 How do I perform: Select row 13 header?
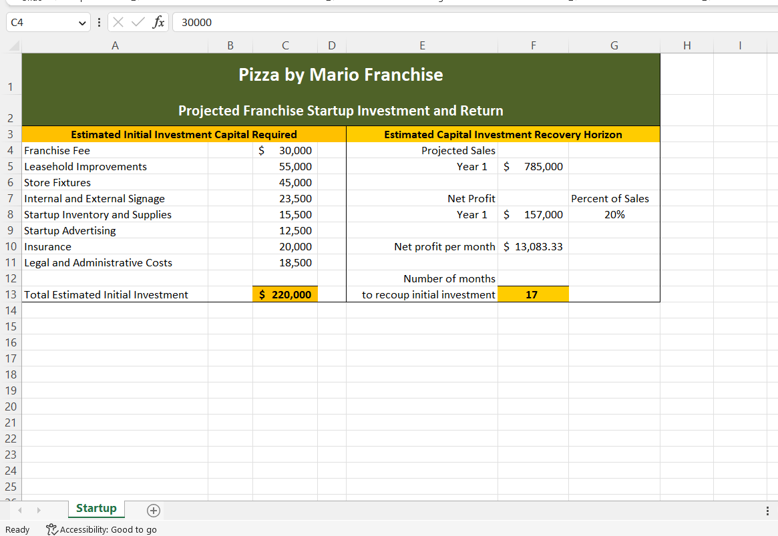pos(11,294)
